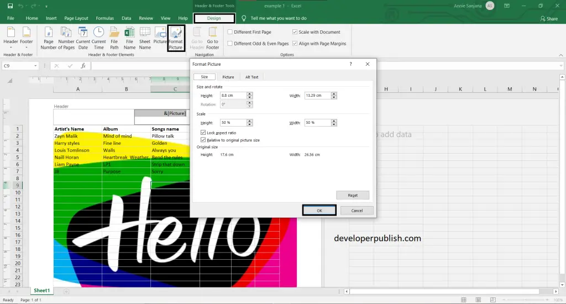Select column A header
Image resolution: width=566 pixels, height=304 pixels.
pyautogui.click(x=77, y=89)
